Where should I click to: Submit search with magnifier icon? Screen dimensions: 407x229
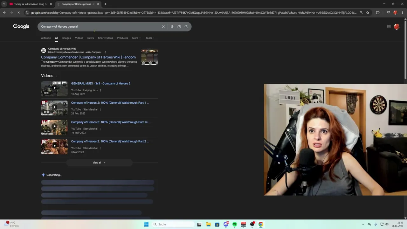tap(186, 27)
